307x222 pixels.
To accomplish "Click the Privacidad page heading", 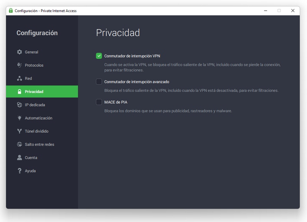I will pyautogui.click(x=118, y=33).
